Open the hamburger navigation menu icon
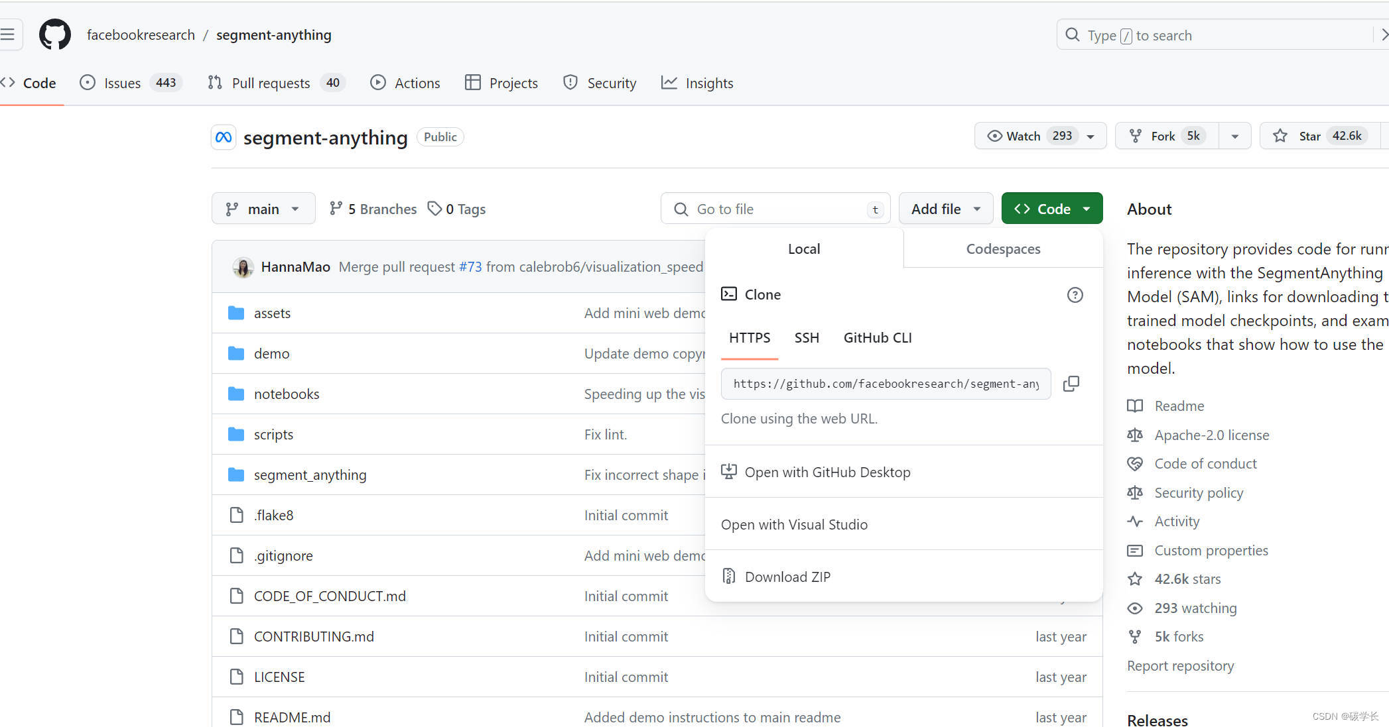1389x727 pixels. (8, 34)
